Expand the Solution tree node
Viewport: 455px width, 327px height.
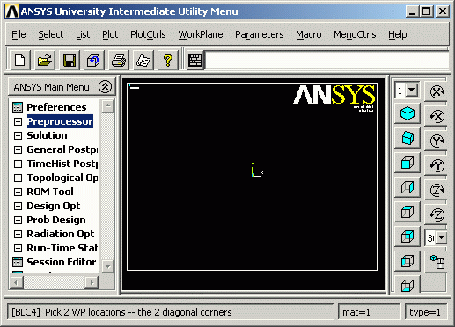[18, 135]
